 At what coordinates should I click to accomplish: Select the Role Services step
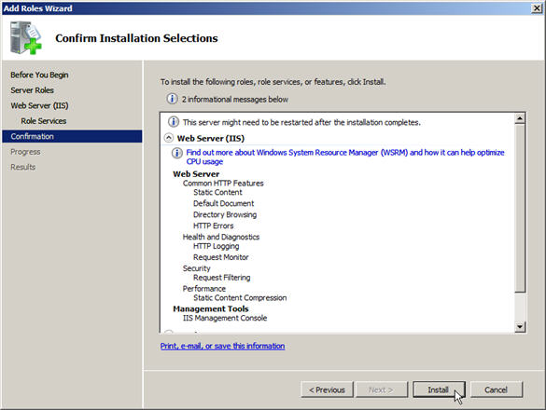pyautogui.click(x=44, y=120)
